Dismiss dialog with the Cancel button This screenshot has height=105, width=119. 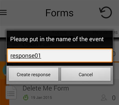pyautogui.click(x=86, y=74)
